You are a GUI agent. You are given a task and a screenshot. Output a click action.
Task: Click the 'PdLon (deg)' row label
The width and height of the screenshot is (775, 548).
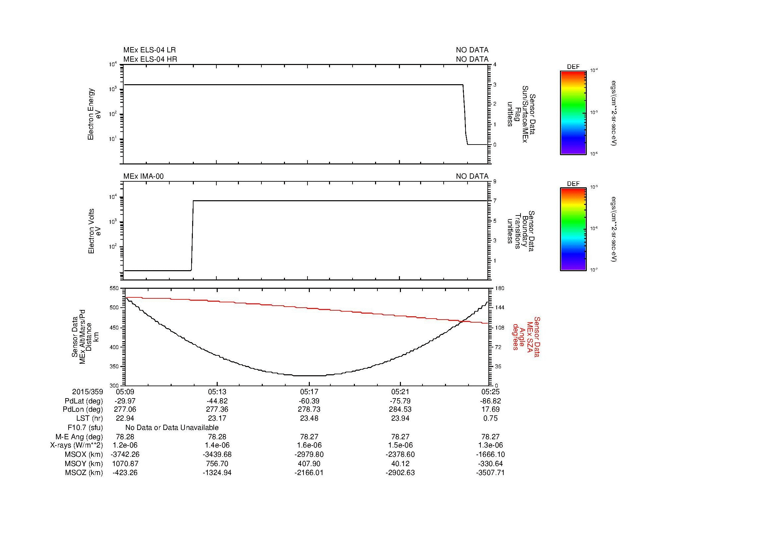point(83,409)
